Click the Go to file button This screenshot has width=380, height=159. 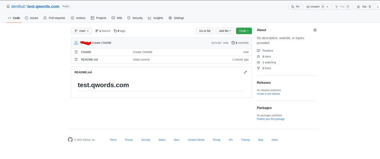pos(205,31)
